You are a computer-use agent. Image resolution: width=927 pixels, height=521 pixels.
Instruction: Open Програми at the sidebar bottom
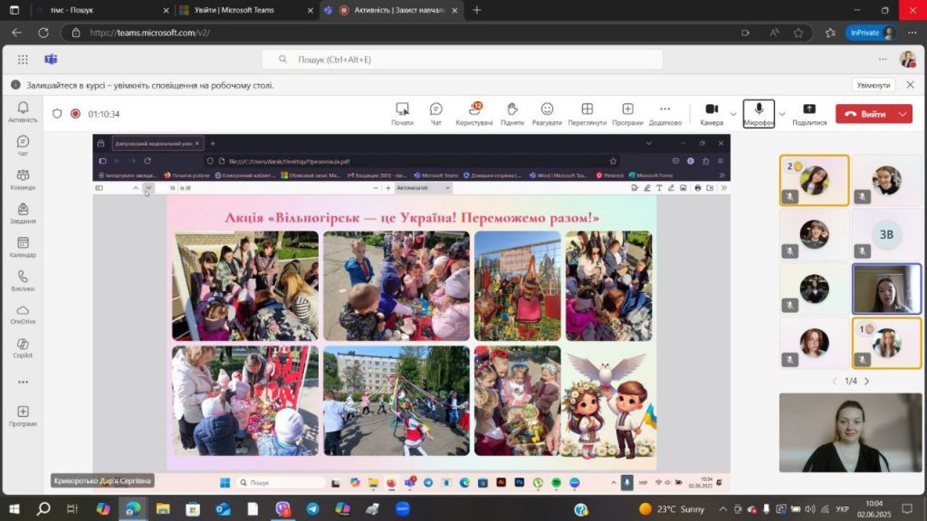[x=23, y=416]
